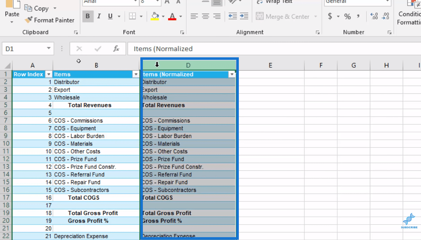Select column G header
The height and width of the screenshot is (240, 421).
click(354, 66)
